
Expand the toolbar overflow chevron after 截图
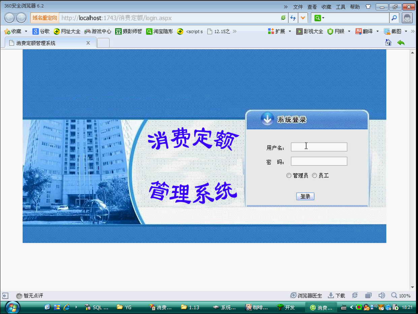[x=413, y=31]
